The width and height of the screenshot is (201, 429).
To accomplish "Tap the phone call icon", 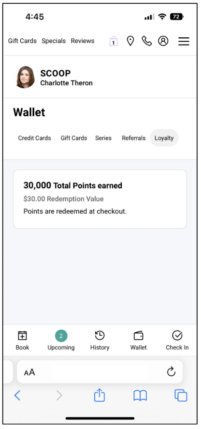I will [x=147, y=41].
